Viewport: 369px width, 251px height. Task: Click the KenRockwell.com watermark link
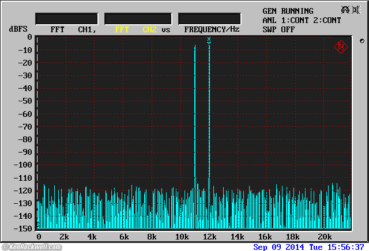(x=31, y=247)
